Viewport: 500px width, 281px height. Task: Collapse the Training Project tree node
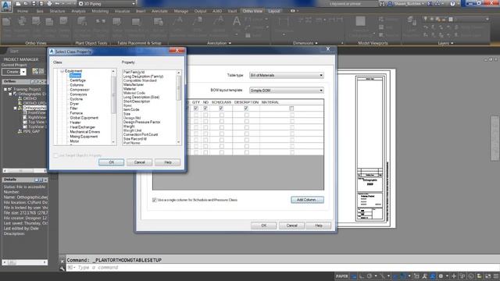(5, 90)
